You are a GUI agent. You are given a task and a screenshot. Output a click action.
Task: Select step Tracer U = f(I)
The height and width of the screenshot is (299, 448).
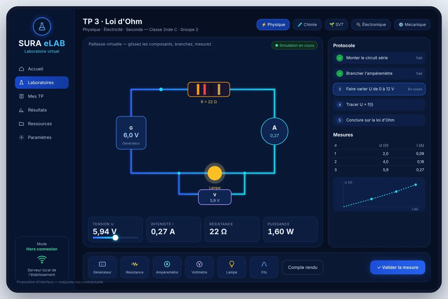[x=379, y=105]
